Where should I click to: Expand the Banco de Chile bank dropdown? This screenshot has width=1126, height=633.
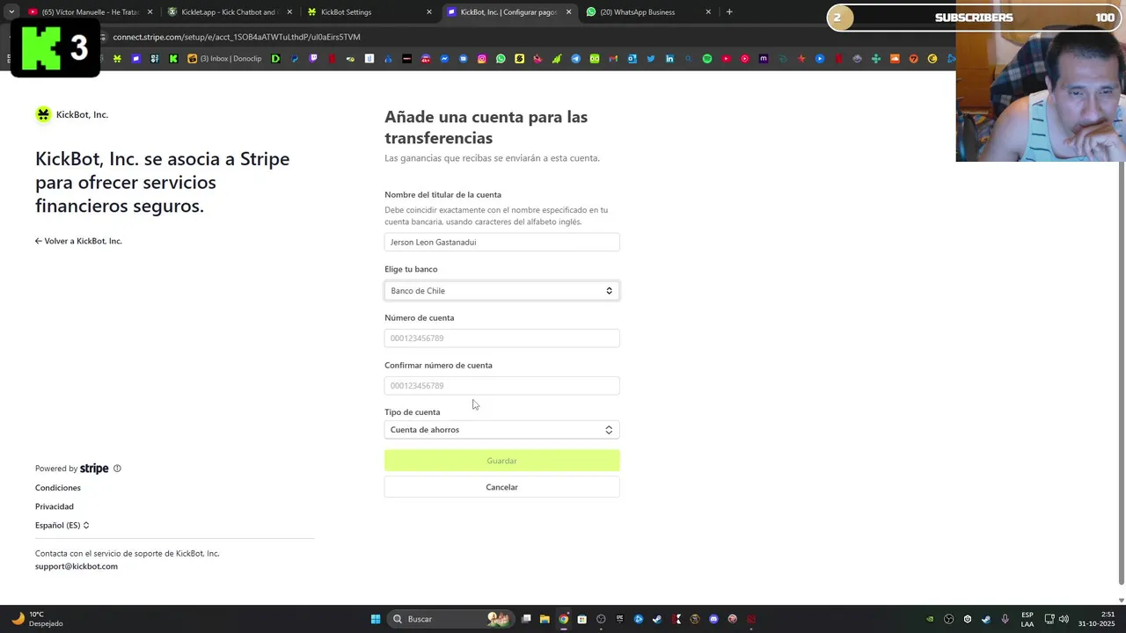coord(501,291)
